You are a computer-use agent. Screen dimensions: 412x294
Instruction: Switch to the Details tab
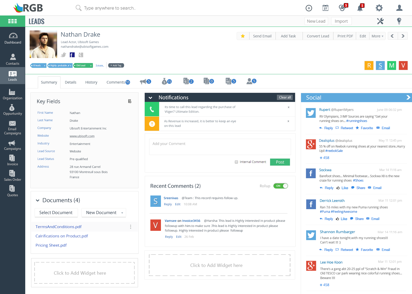coord(71,82)
